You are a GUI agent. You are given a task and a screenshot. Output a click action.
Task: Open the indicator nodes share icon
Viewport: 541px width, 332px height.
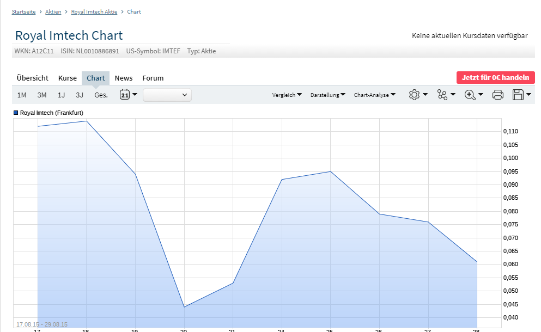(442, 95)
